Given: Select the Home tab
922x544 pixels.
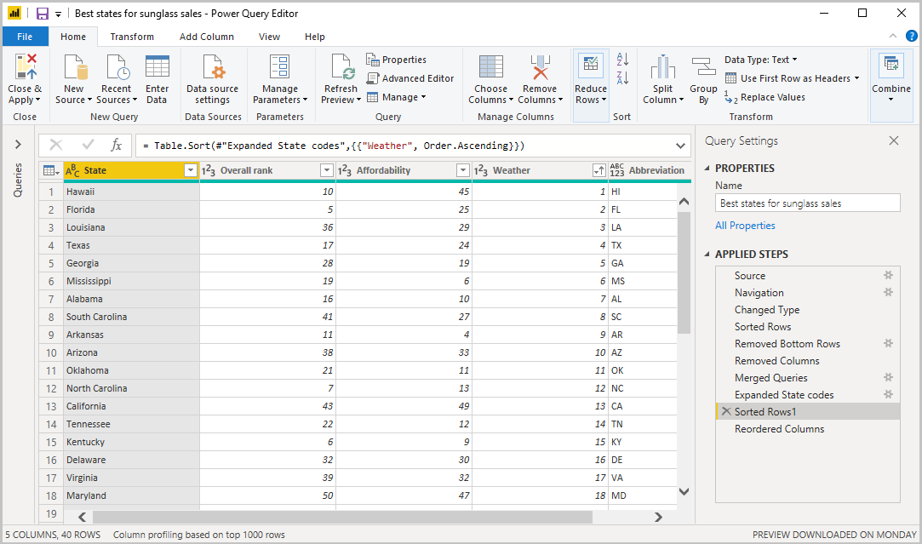Looking at the screenshot, I should 73,37.
